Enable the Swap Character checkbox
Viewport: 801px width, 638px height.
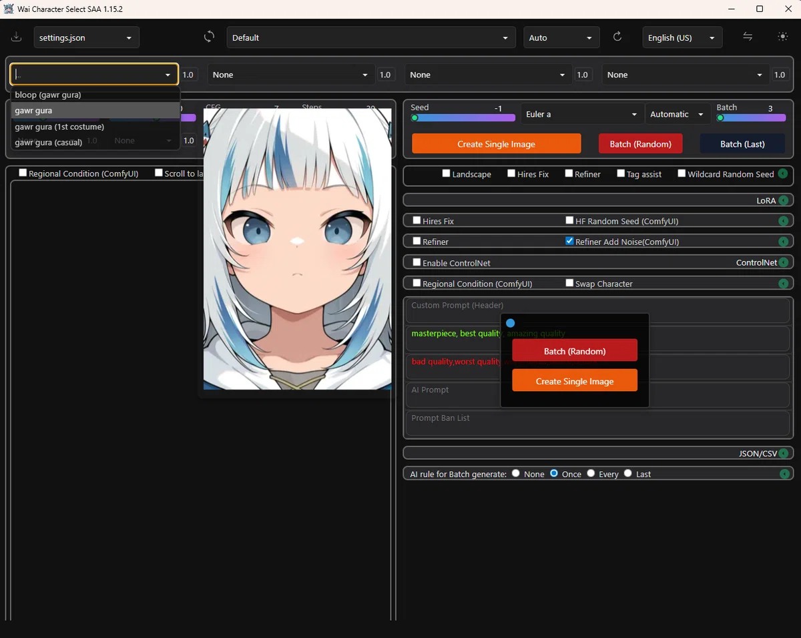pos(569,283)
